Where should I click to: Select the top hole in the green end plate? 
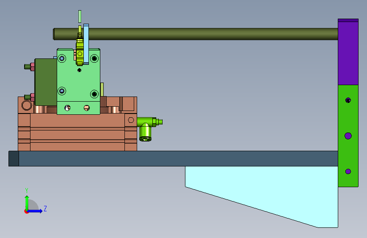[348, 100]
